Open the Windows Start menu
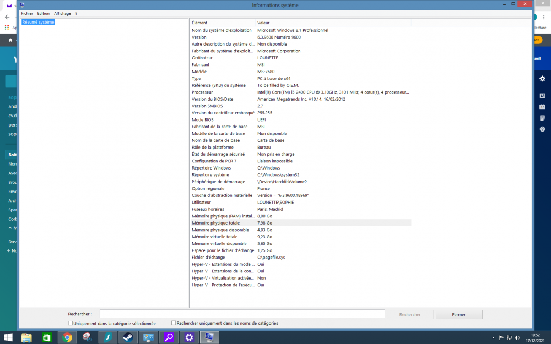 click(7, 337)
